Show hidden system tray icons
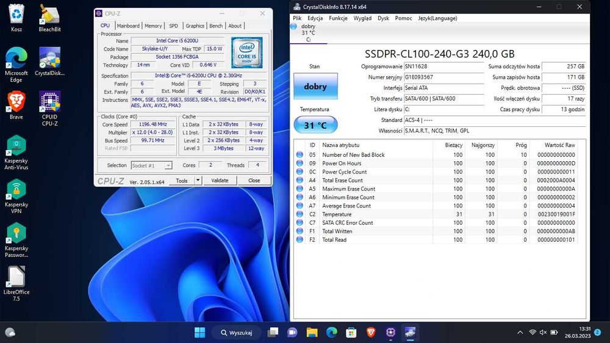610x343 pixels. (519, 332)
